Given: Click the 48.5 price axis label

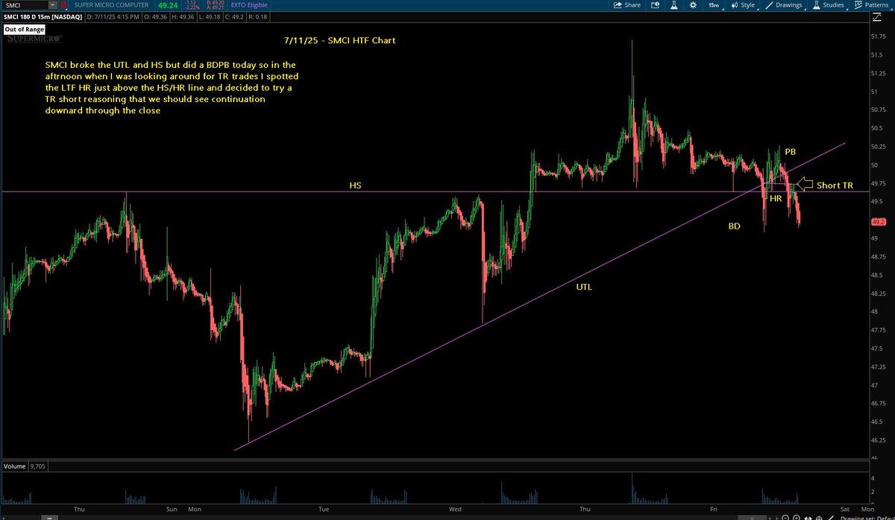Looking at the screenshot, I should click(x=879, y=275).
